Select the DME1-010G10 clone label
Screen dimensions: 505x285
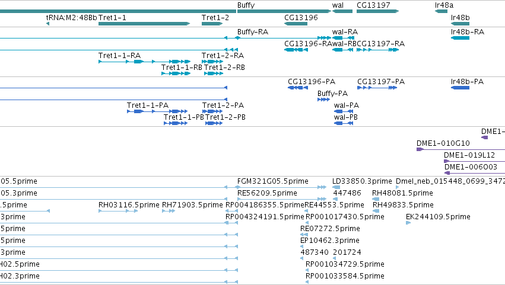point(443,143)
